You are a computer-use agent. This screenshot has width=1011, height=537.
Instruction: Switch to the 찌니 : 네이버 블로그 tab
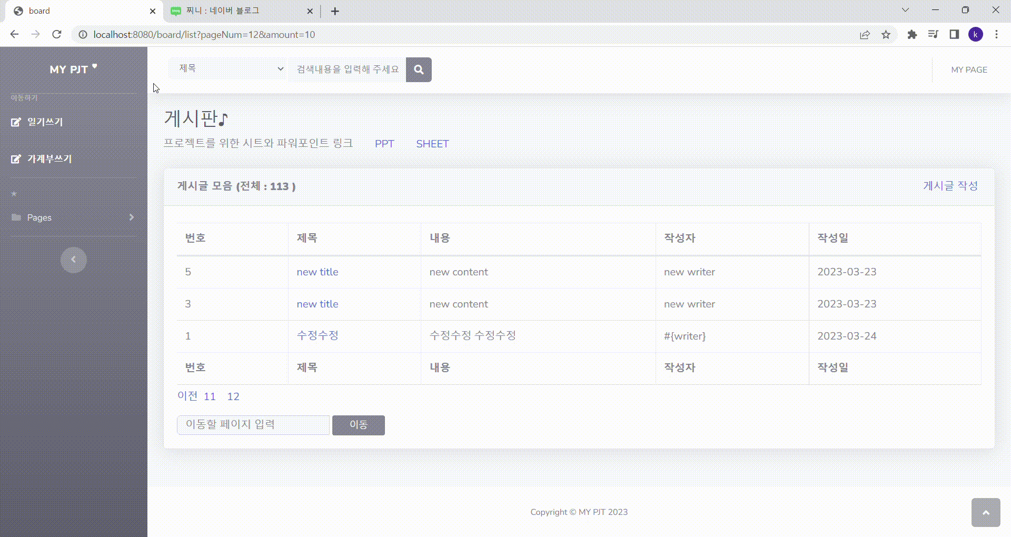[242, 11]
